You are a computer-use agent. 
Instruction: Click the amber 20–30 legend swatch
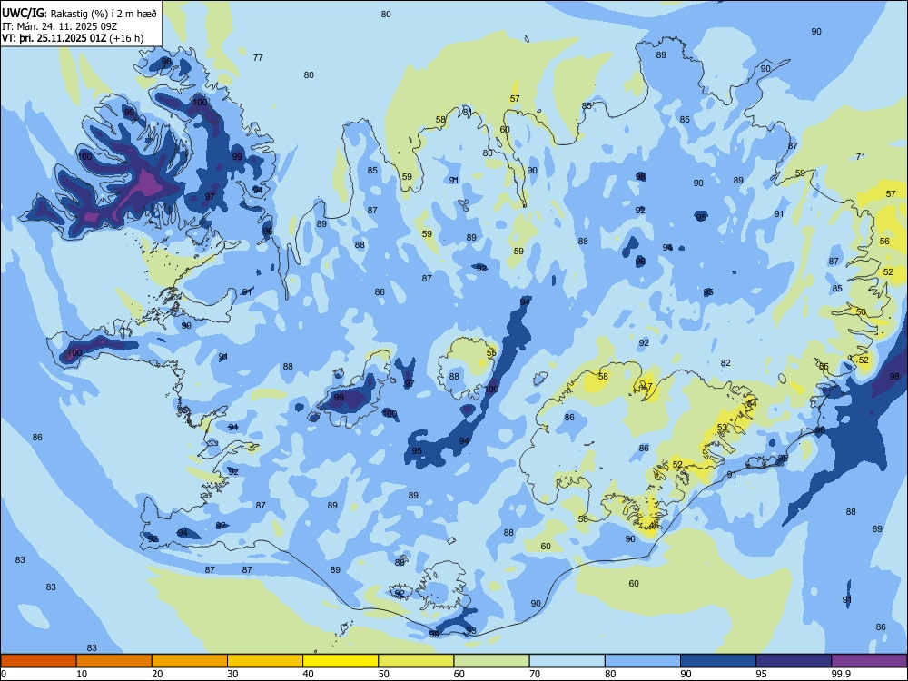pyautogui.click(x=190, y=661)
